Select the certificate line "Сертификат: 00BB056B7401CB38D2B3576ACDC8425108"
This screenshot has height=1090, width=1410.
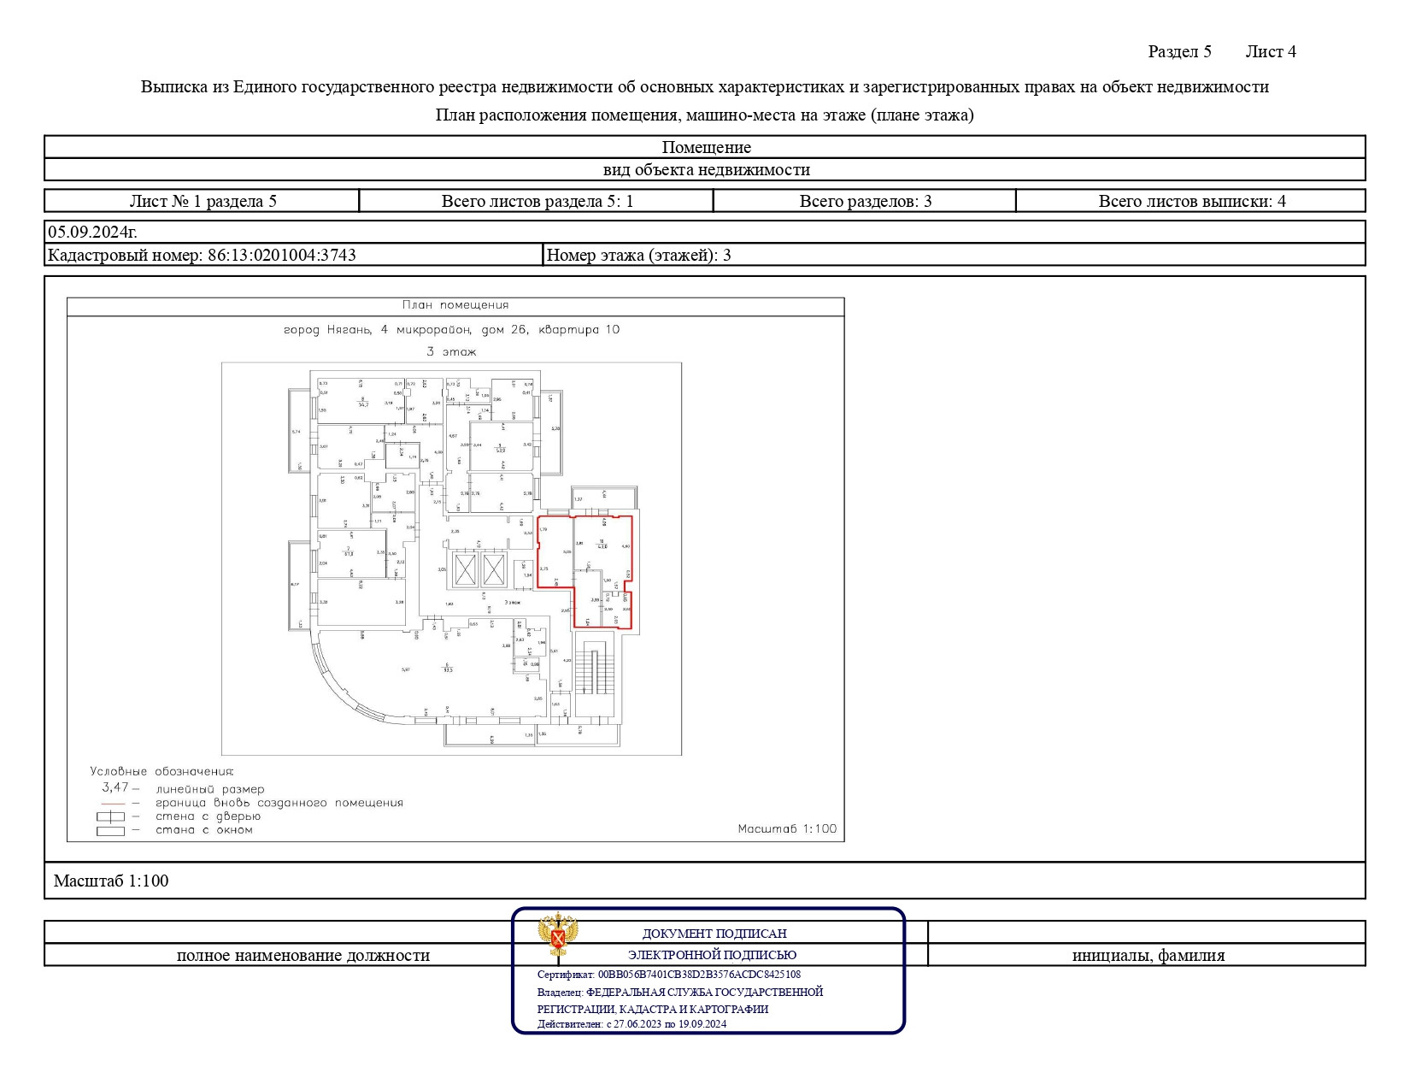pos(669,975)
